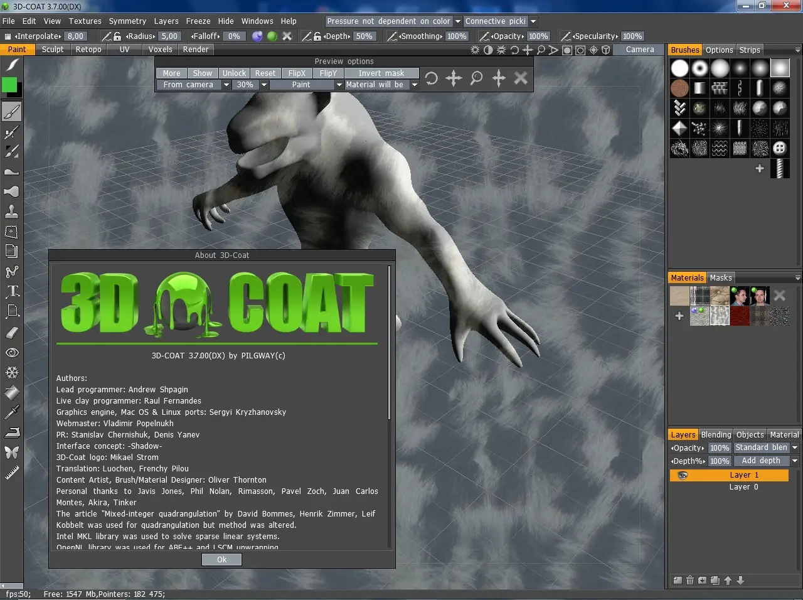Select the iron smoothing tool icon
Screen dimensions: 803x600
click(12, 432)
